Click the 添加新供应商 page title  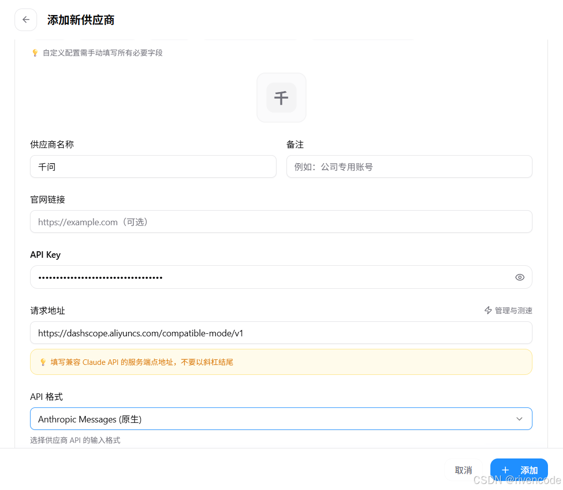[x=81, y=20]
